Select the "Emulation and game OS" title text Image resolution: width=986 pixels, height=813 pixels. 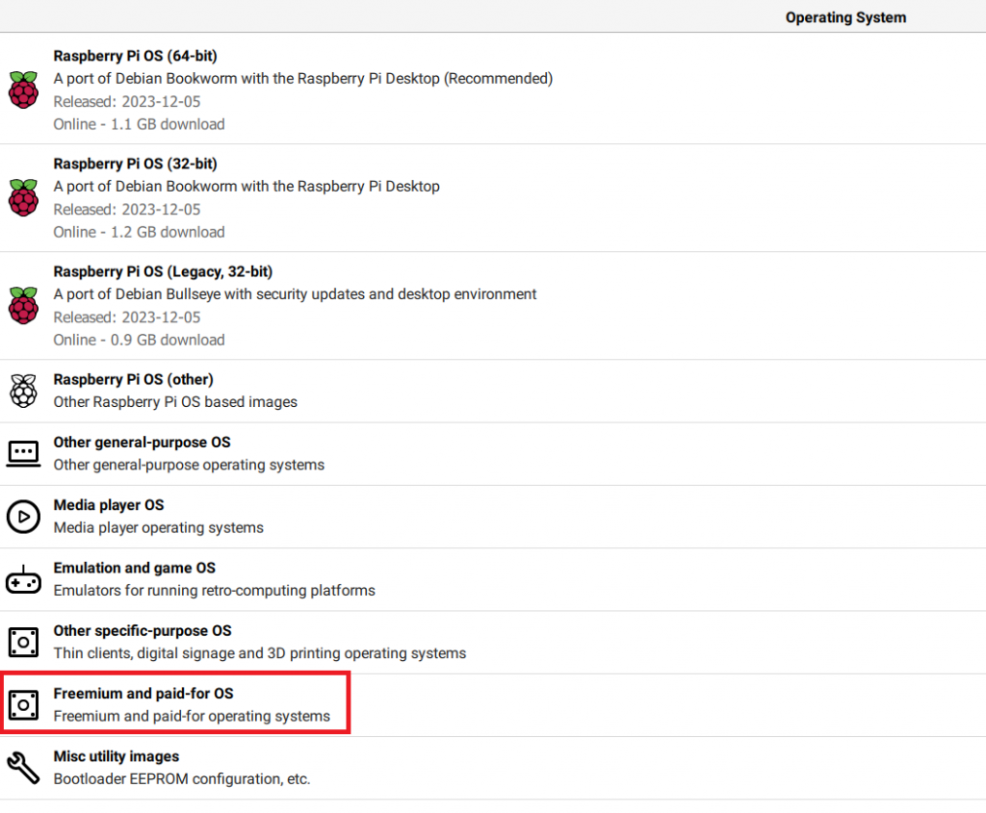pyautogui.click(x=134, y=568)
